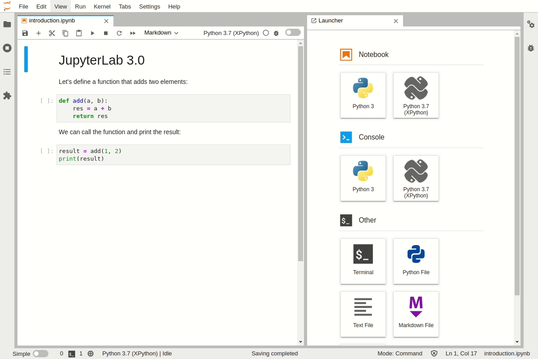
Task: Show running terminals and kernels panel
Action: pos(7,48)
